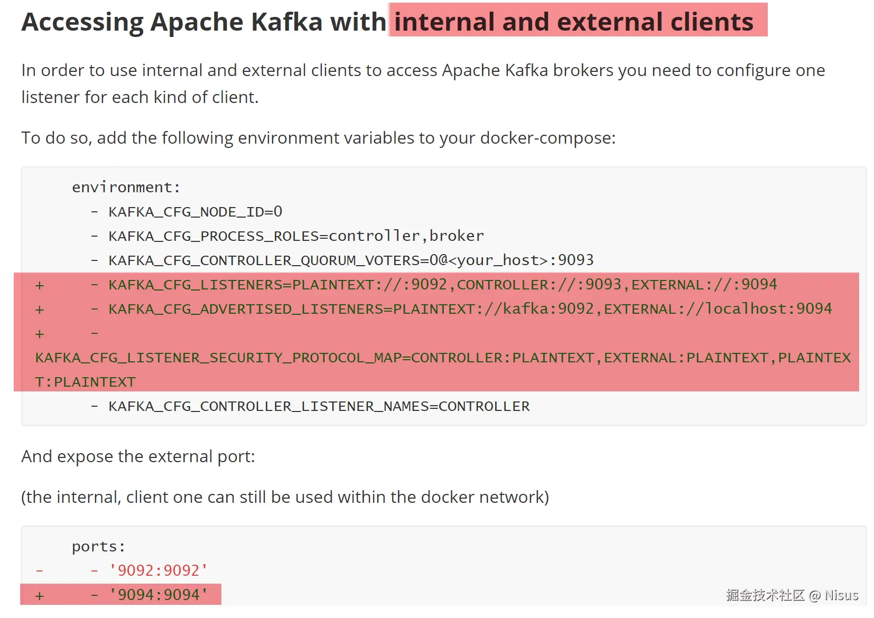Select the KAFKA_CFG_NODE_ID=0 code line
874x618 pixels.
[x=195, y=212]
